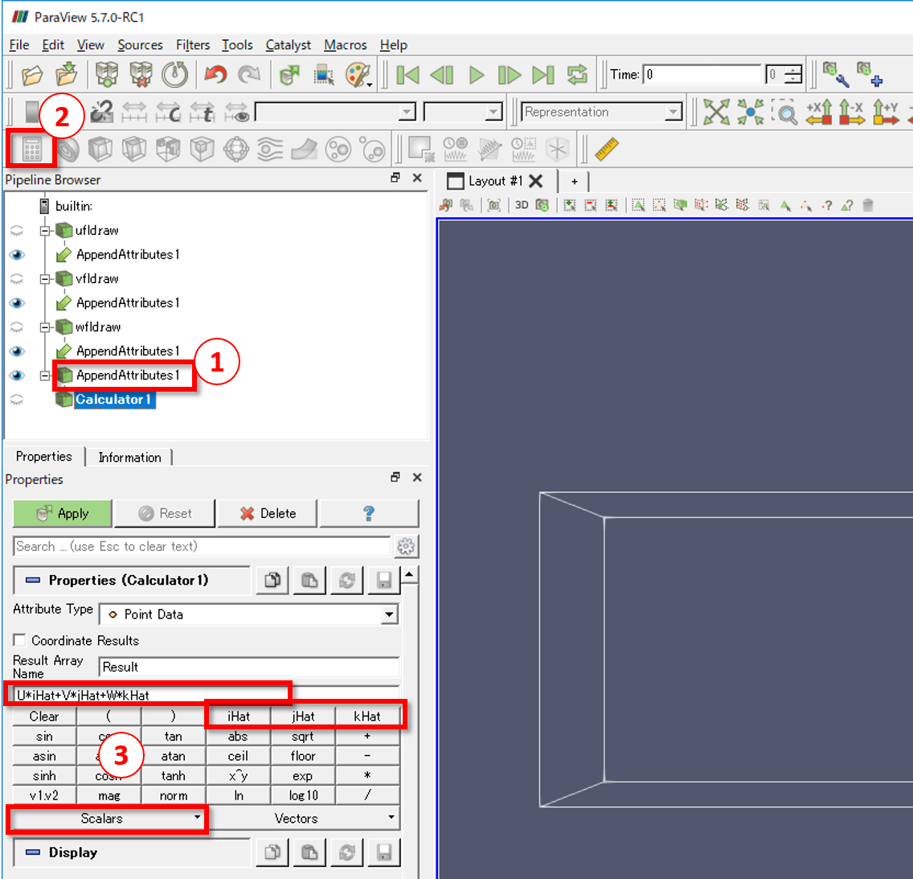Click the Result Array Name field

249,667
